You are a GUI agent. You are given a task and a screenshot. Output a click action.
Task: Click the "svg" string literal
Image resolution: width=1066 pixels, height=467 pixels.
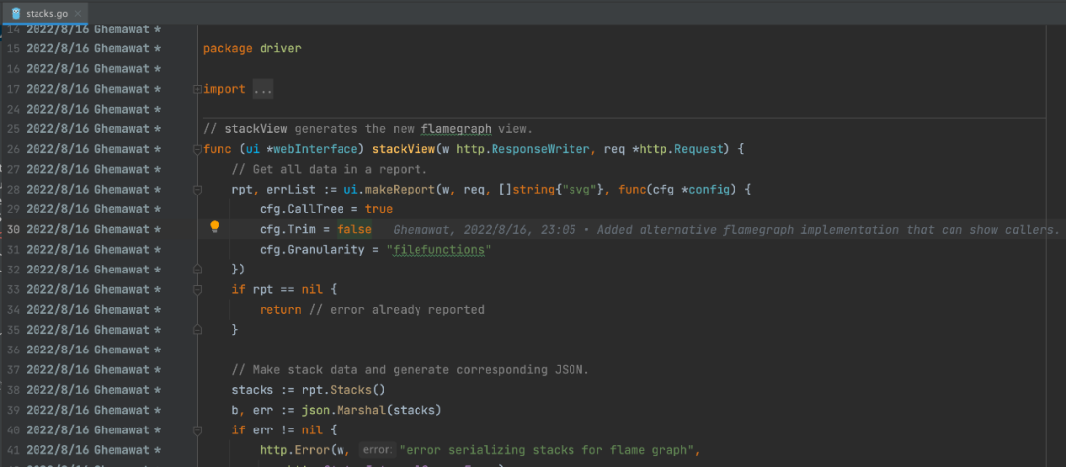(579, 189)
